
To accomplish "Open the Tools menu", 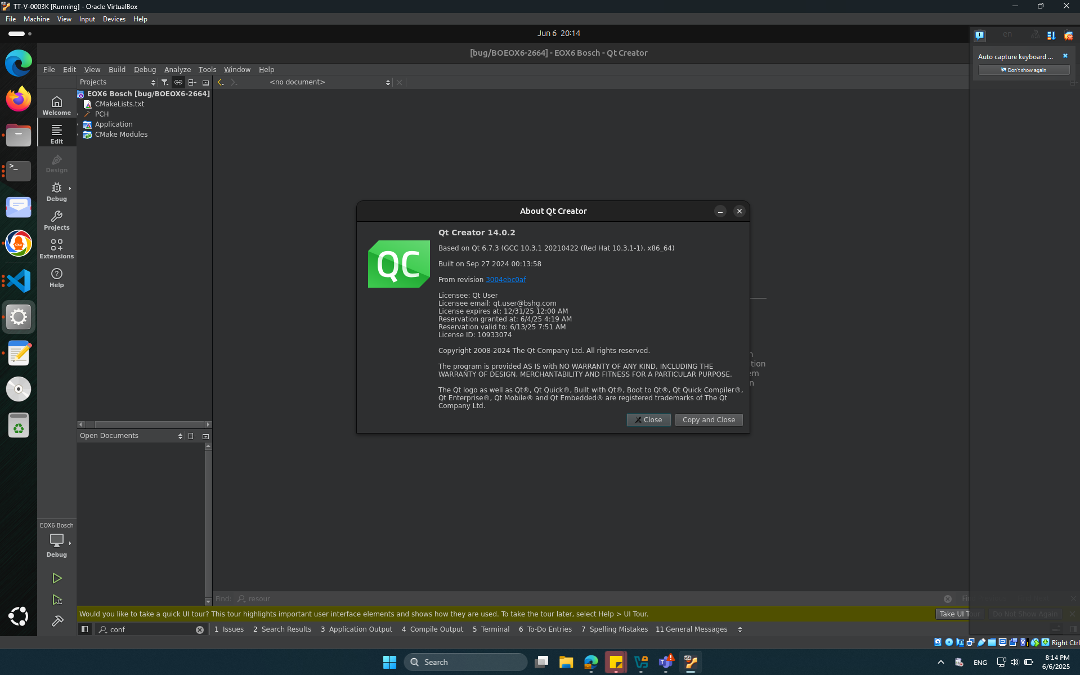I will [x=207, y=70].
